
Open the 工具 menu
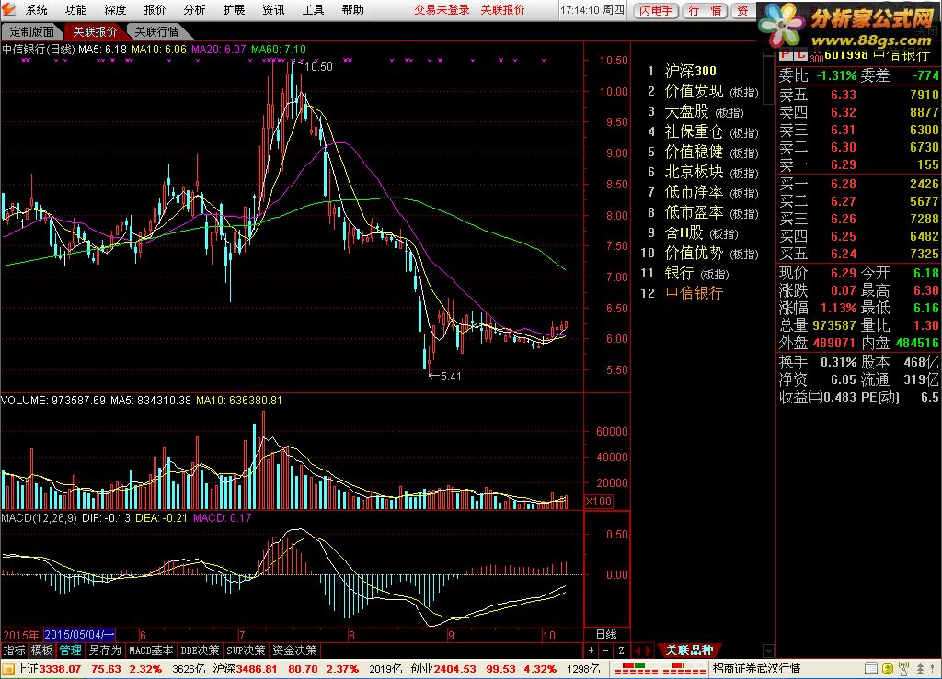point(313,9)
